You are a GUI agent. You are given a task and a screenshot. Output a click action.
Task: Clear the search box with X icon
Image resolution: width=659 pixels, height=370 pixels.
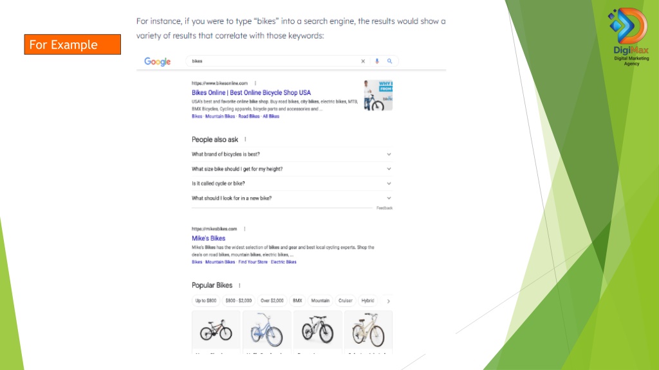click(x=363, y=61)
